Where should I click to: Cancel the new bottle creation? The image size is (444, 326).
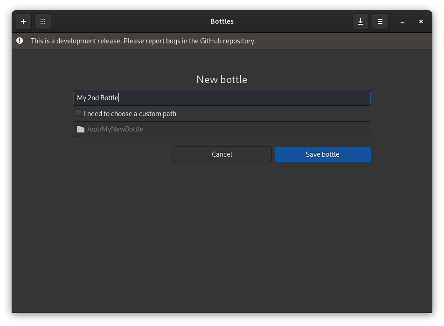(222, 154)
